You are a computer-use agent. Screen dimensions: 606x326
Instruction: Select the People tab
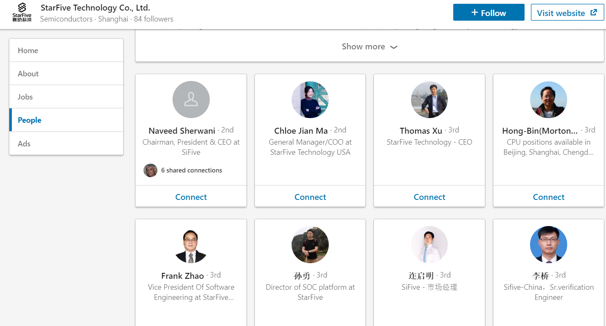coord(66,120)
